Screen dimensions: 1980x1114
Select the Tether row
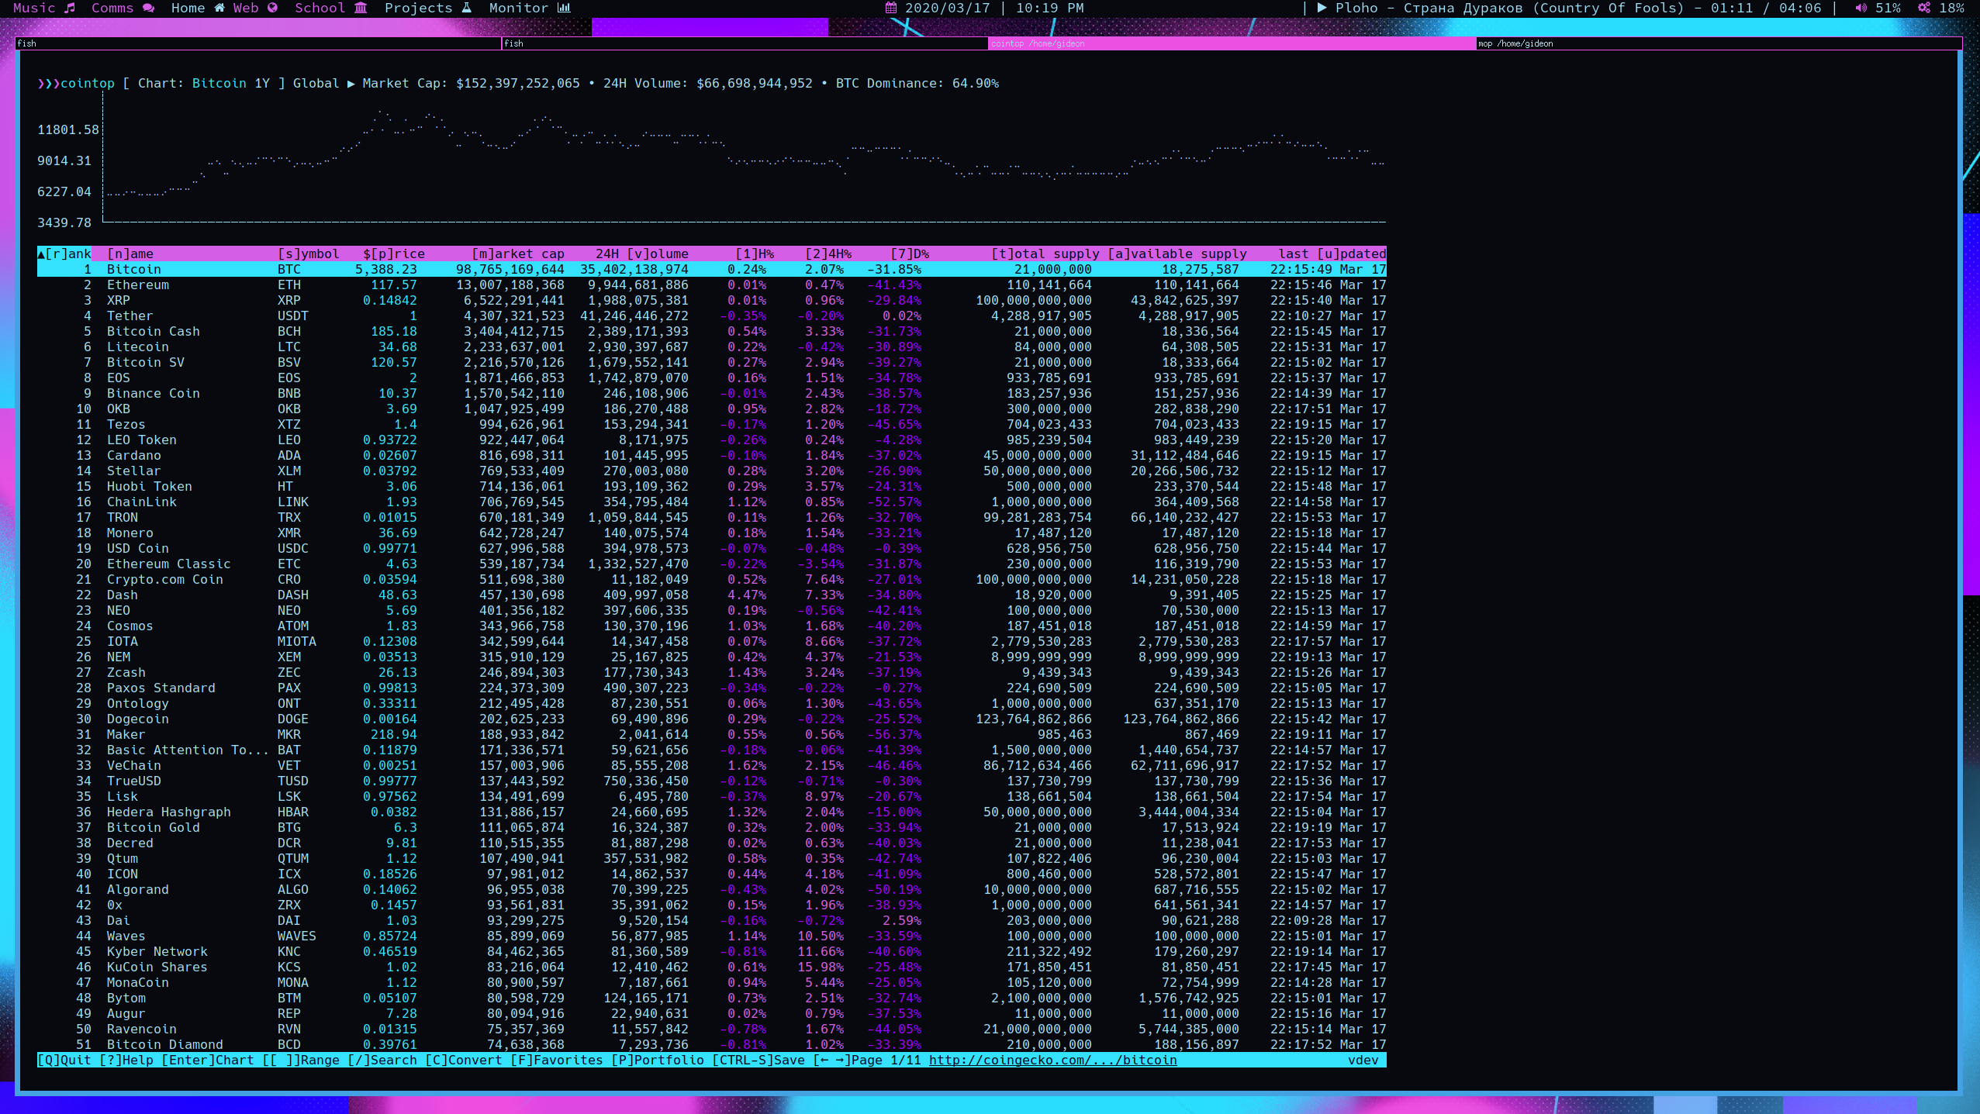pos(711,316)
